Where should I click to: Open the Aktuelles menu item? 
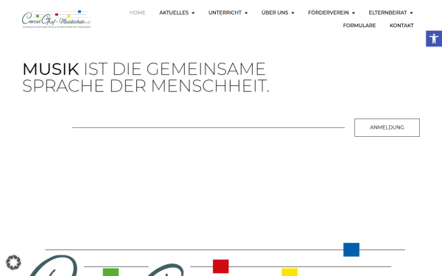174,13
